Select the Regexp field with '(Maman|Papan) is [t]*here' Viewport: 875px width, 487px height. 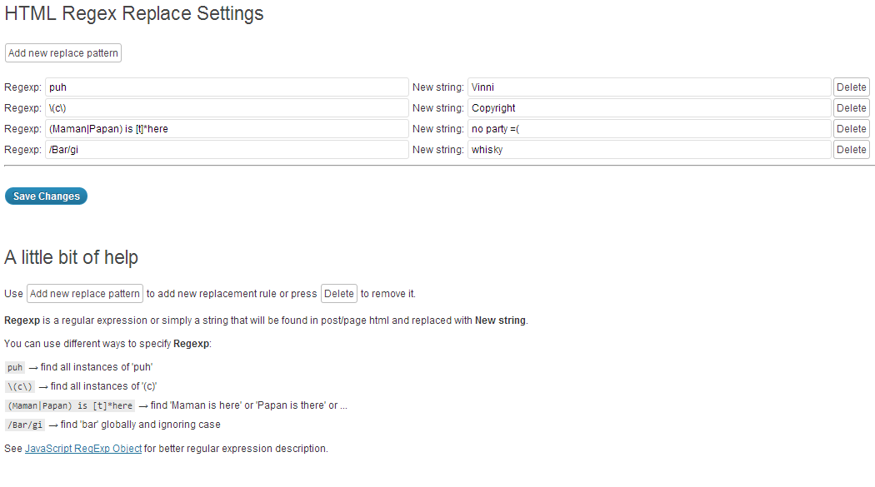227,129
